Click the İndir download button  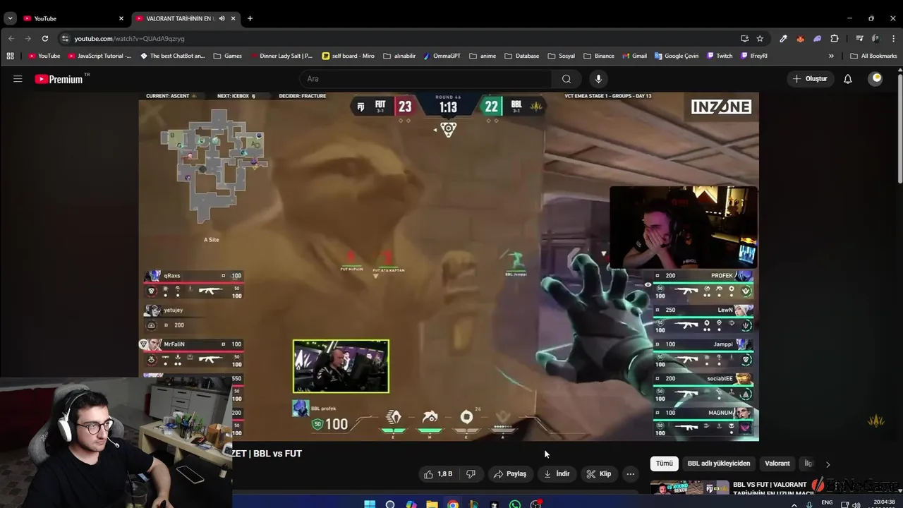coord(557,474)
